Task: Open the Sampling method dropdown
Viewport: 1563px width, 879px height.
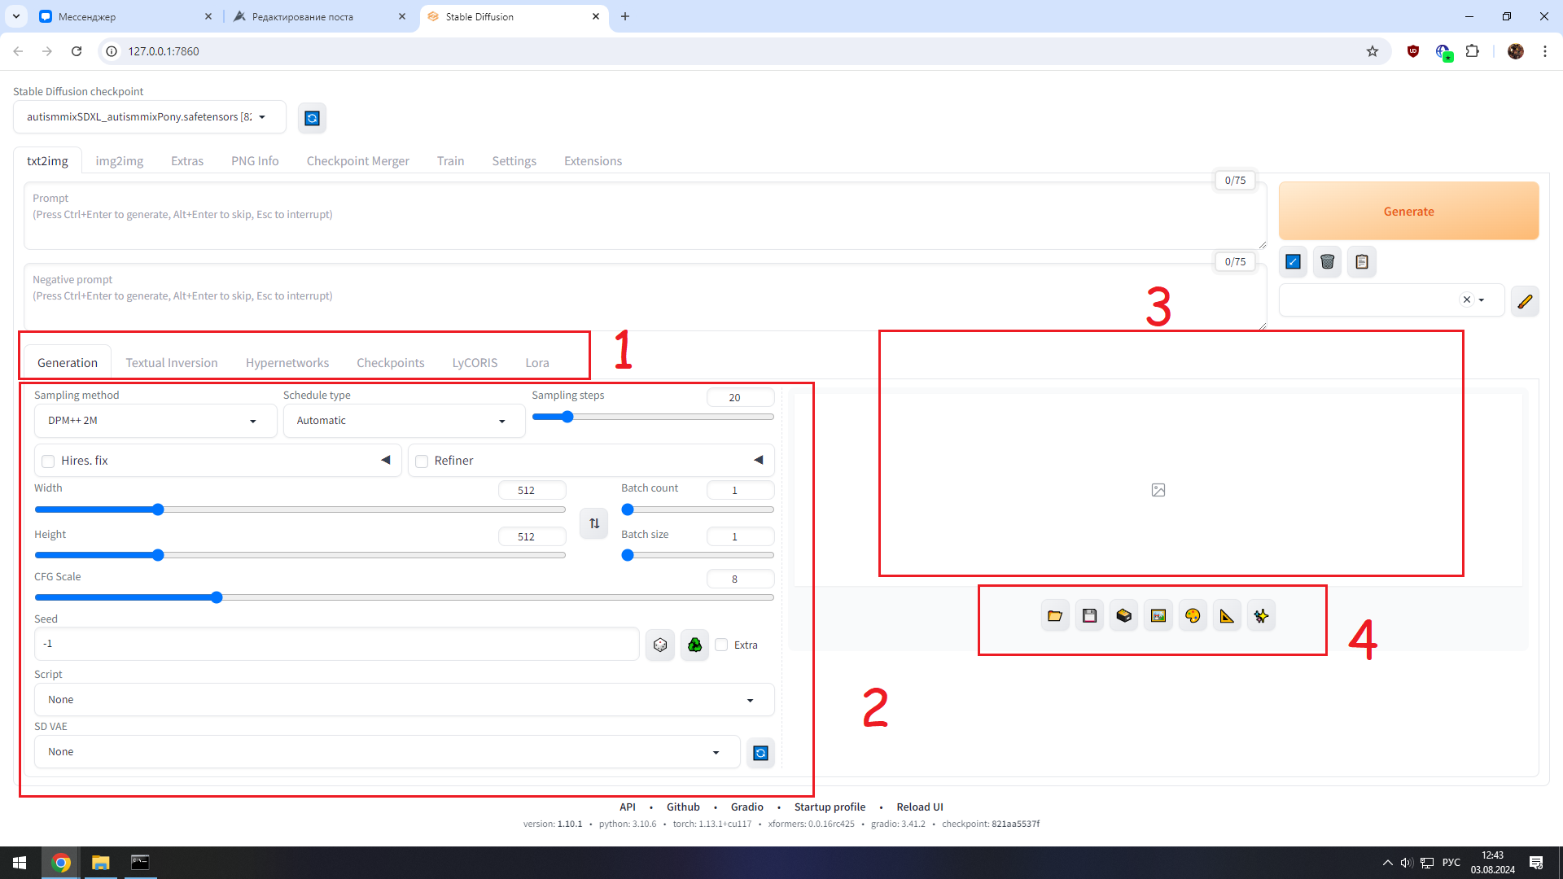Action: click(x=155, y=421)
